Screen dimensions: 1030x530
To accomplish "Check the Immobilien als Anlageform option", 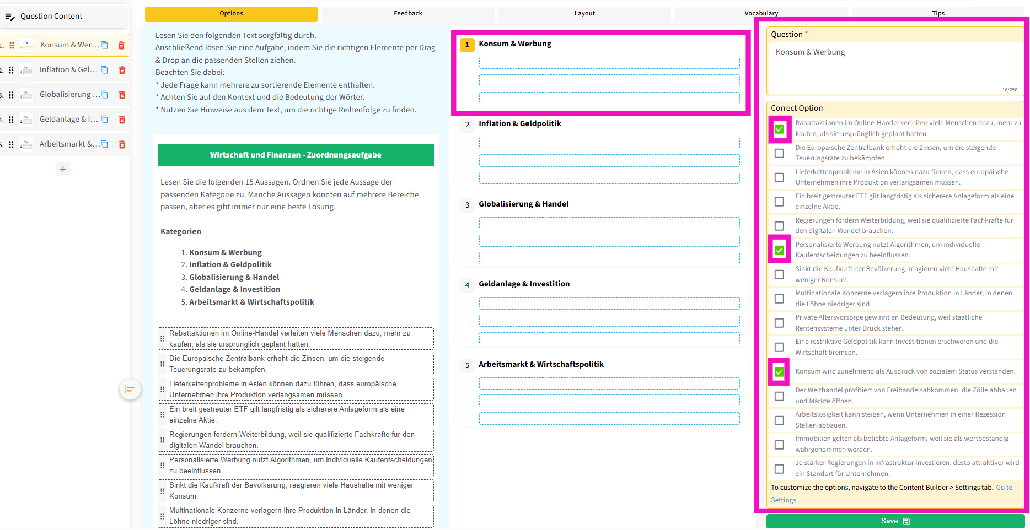I will (779, 445).
